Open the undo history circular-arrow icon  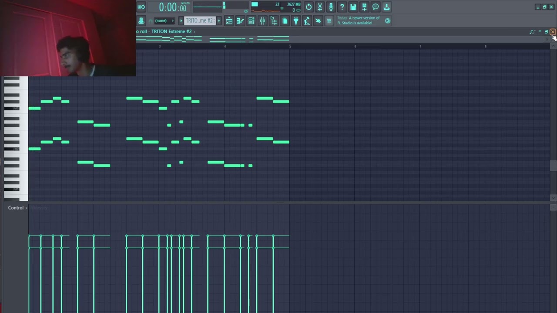coord(309,7)
